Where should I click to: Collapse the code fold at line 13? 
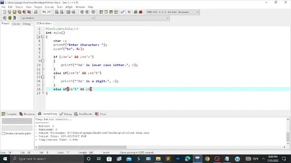43,77
